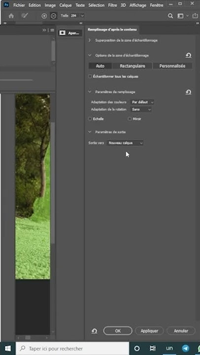This screenshot has height=355, width=200.
Task: Open Cortana circle on taskbar
Action: click(137, 349)
